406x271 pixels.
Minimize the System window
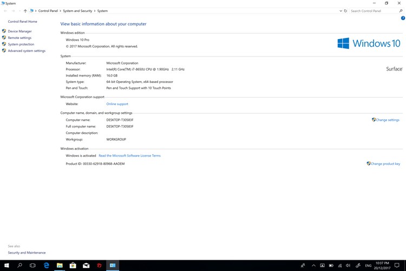[374, 3]
